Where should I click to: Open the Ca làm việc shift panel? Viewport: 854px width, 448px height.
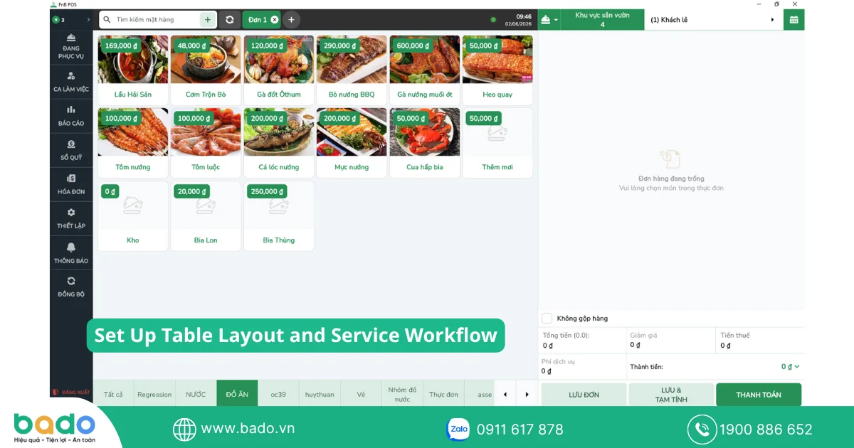click(70, 81)
